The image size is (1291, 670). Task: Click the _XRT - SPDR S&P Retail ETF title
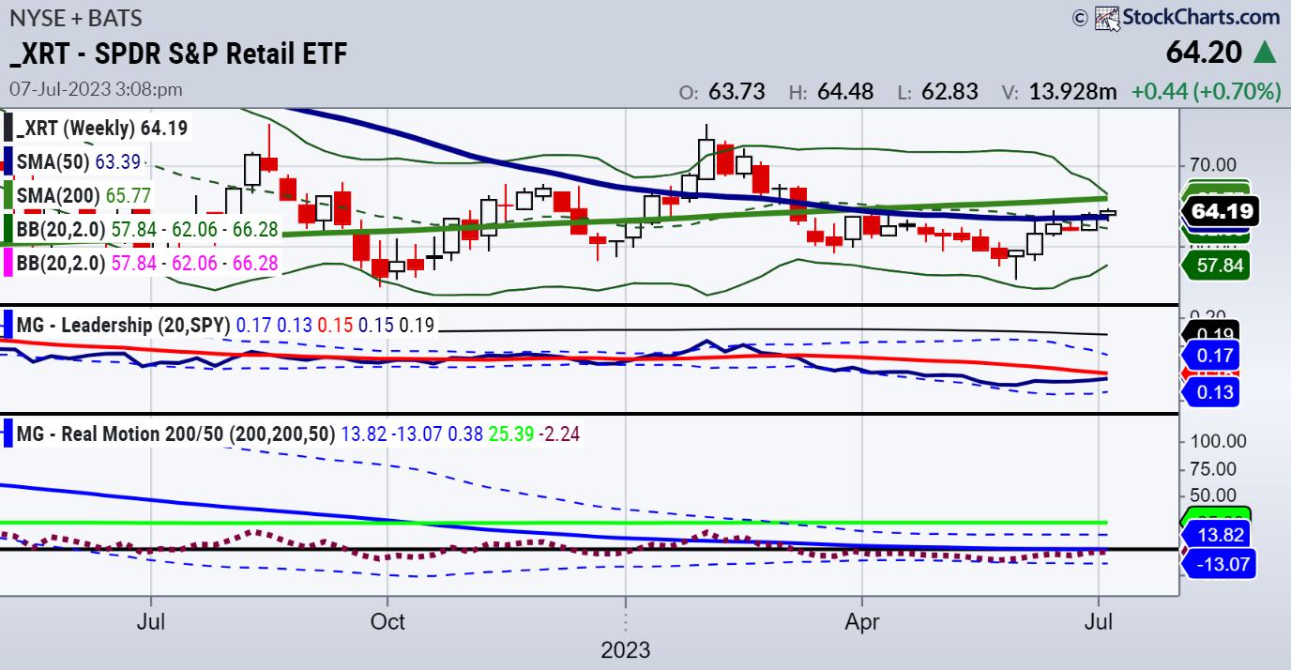click(177, 53)
